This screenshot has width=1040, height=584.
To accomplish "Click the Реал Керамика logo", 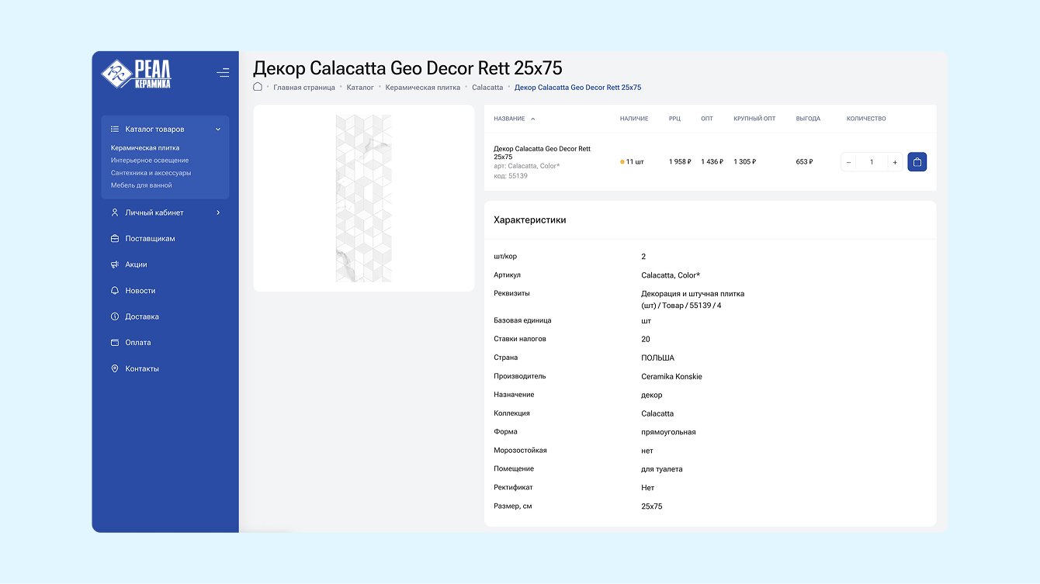I will (x=136, y=74).
